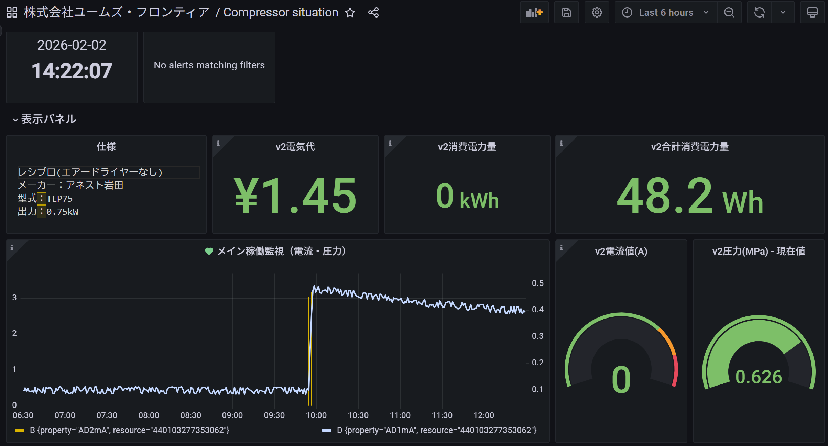Viewport: 828px width, 446px height.
Task: Click the green alert heart icon
Action: 209,251
